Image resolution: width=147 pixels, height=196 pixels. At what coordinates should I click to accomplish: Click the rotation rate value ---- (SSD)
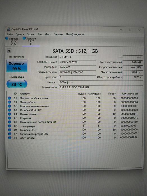[132, 67]
